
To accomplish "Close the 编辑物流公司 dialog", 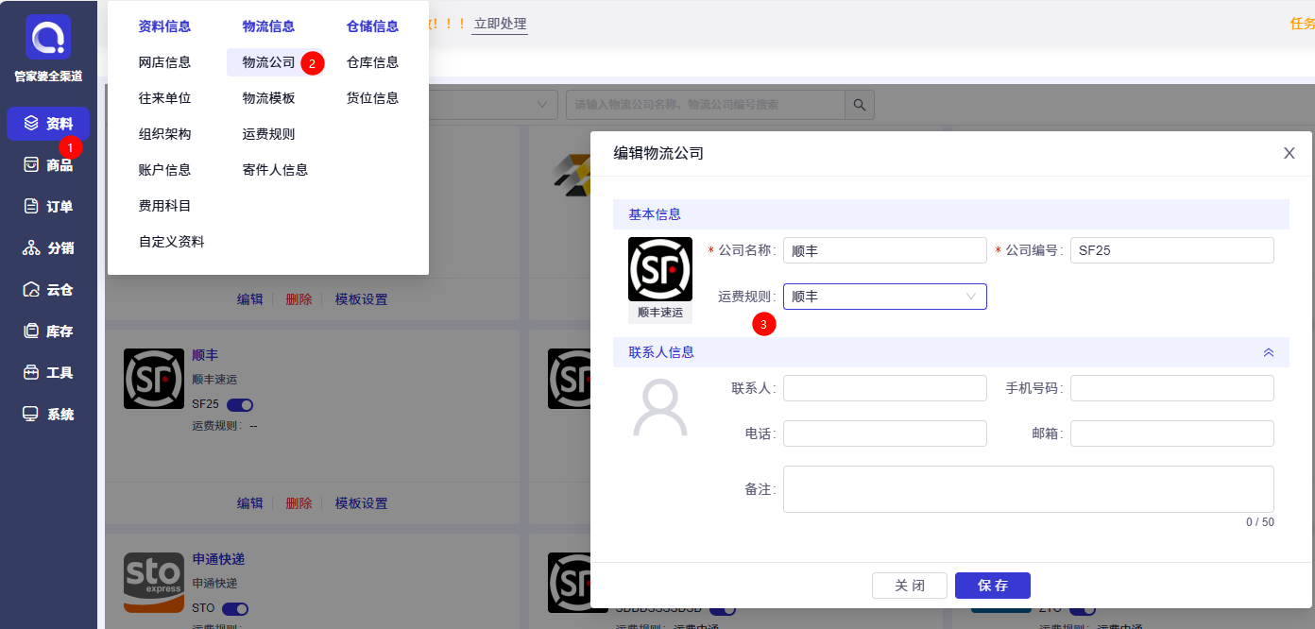I will tap(1289, 153).
